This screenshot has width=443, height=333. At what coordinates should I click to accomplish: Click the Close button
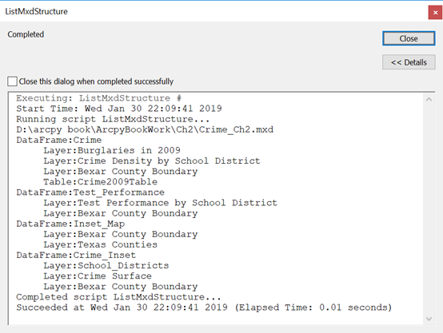(x=409, y=38)
